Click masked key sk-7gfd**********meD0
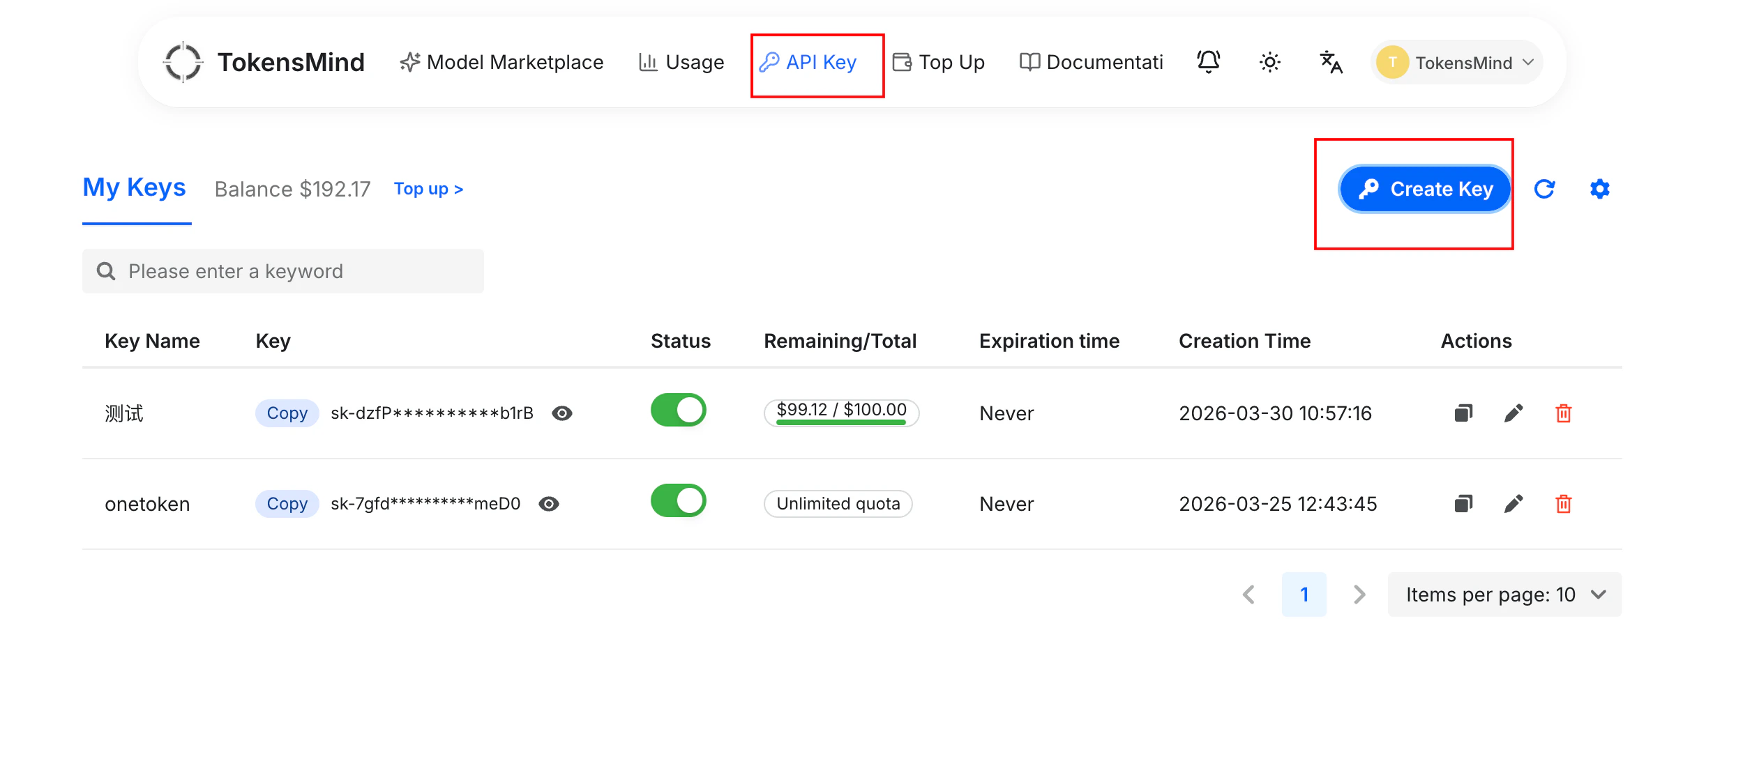Image resolution: width=1759 pixels, height=775 pixels. [x=425, y=504]
